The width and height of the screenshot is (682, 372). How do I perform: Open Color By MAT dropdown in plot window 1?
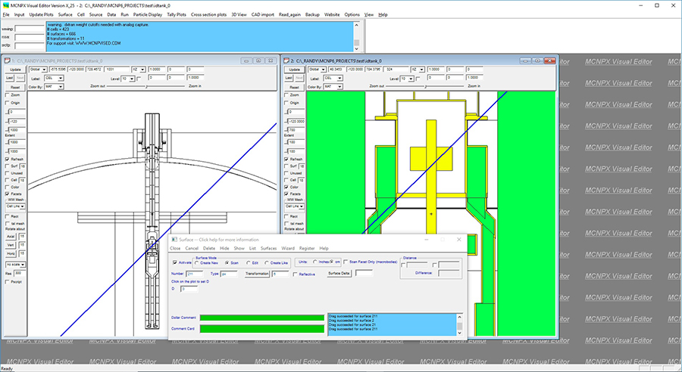tap(61, 86)
